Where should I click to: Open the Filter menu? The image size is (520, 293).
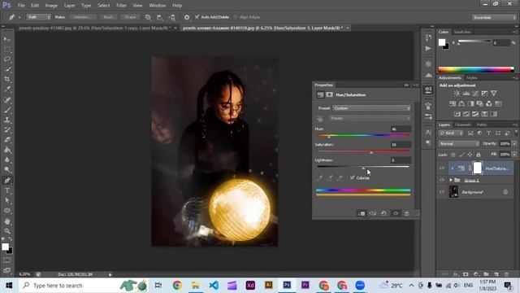[121, 6]
